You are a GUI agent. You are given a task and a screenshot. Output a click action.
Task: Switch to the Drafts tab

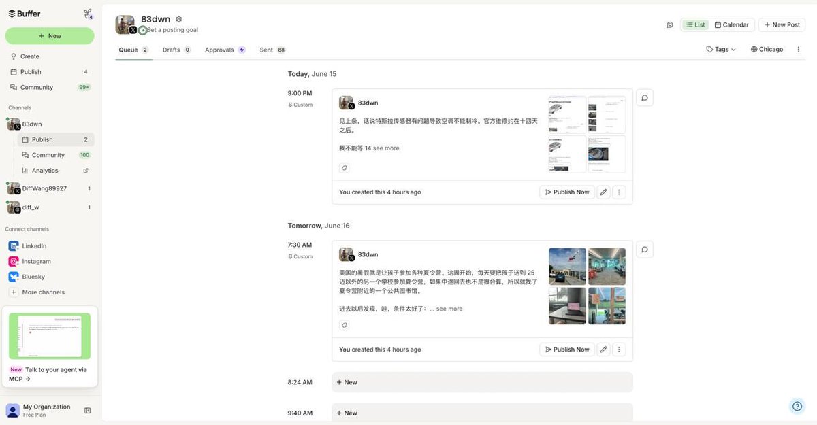click(176, 50)
